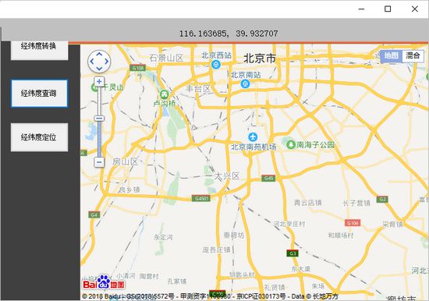Viewport: 429px width, 301px height.
Task: Click the 南海子公园 park icon
Action: 291,144
